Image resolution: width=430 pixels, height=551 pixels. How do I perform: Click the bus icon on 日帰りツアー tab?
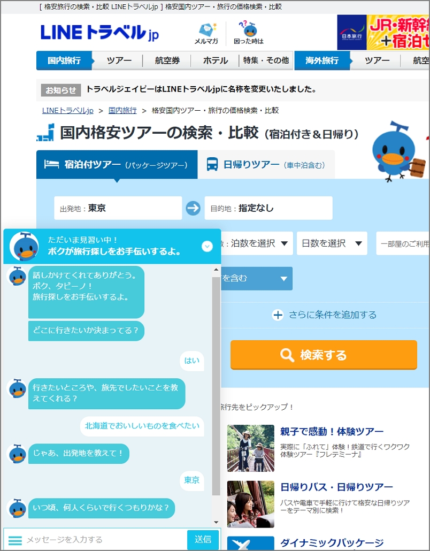point(212,164)
